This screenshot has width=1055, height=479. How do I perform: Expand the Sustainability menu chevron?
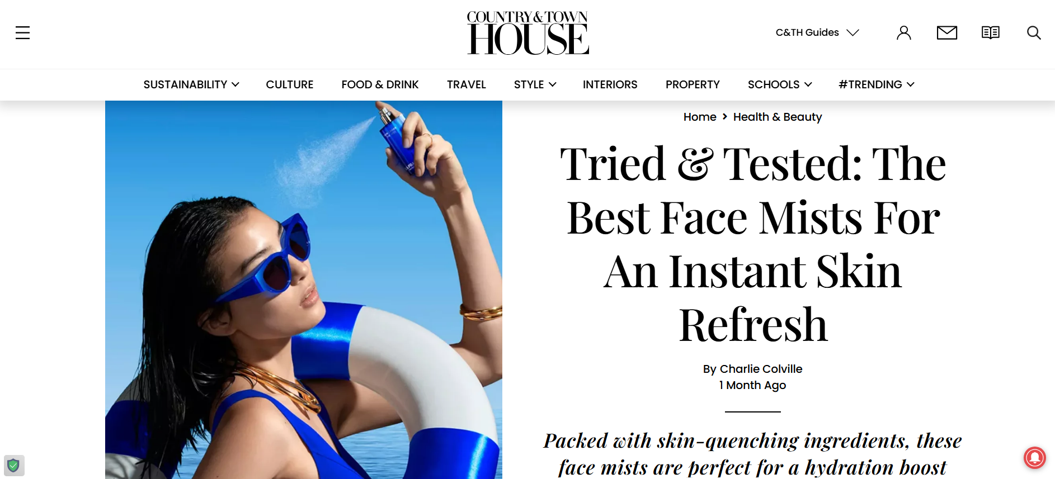[236, 84]
